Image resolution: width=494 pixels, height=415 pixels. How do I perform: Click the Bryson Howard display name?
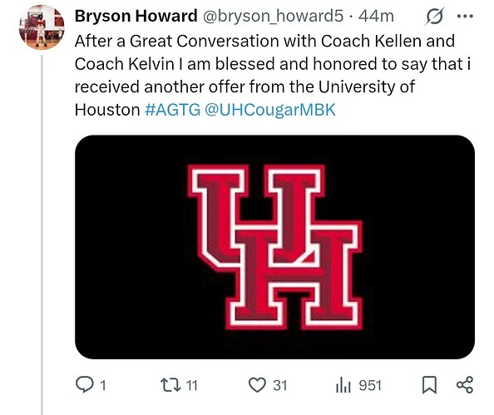point(136,16)
